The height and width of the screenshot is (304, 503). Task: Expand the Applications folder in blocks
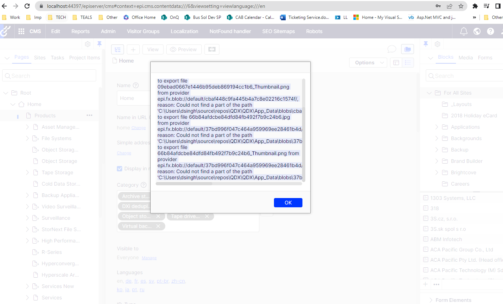437,127
